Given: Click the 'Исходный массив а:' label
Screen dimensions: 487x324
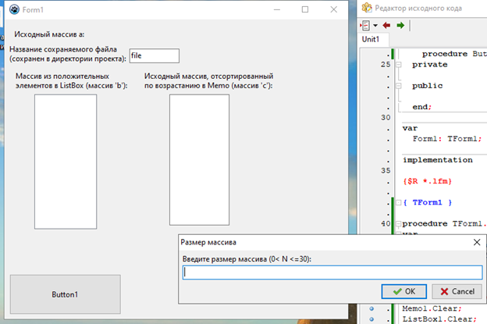Looking at the screenshot, I should point(49,34).
